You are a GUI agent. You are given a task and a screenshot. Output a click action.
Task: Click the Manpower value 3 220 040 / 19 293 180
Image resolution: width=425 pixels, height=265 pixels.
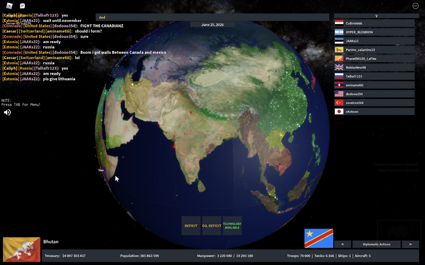point(235,255)
